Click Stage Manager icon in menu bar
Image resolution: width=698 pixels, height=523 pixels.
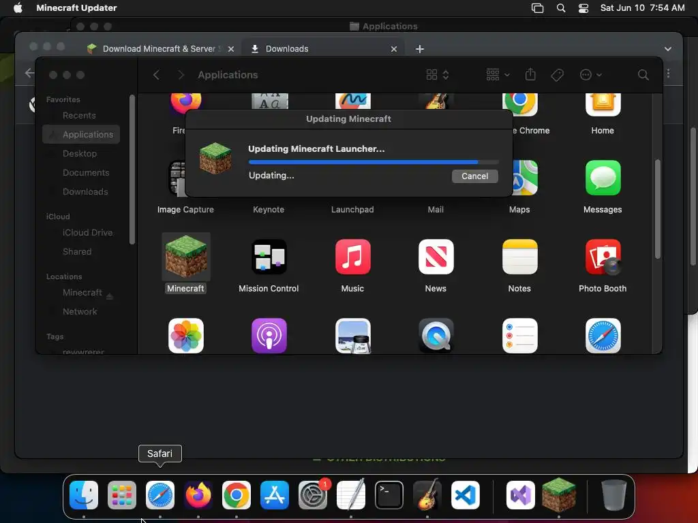[x=537, y=8]
